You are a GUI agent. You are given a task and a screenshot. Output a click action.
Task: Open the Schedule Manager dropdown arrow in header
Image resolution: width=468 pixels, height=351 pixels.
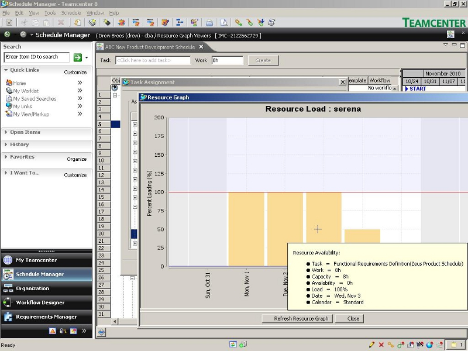[32, 35]
